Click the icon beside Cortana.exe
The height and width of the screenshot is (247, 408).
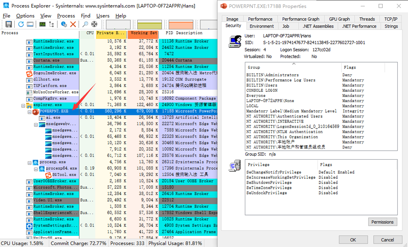click(x=30, y=61)
